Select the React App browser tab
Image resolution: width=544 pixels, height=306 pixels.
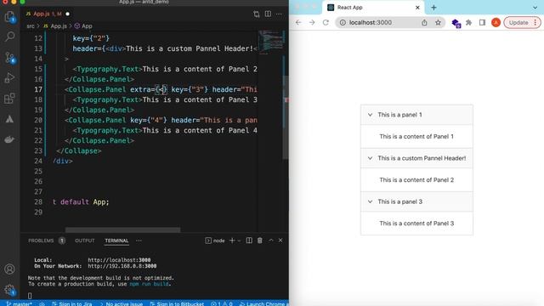coord(373,8)
